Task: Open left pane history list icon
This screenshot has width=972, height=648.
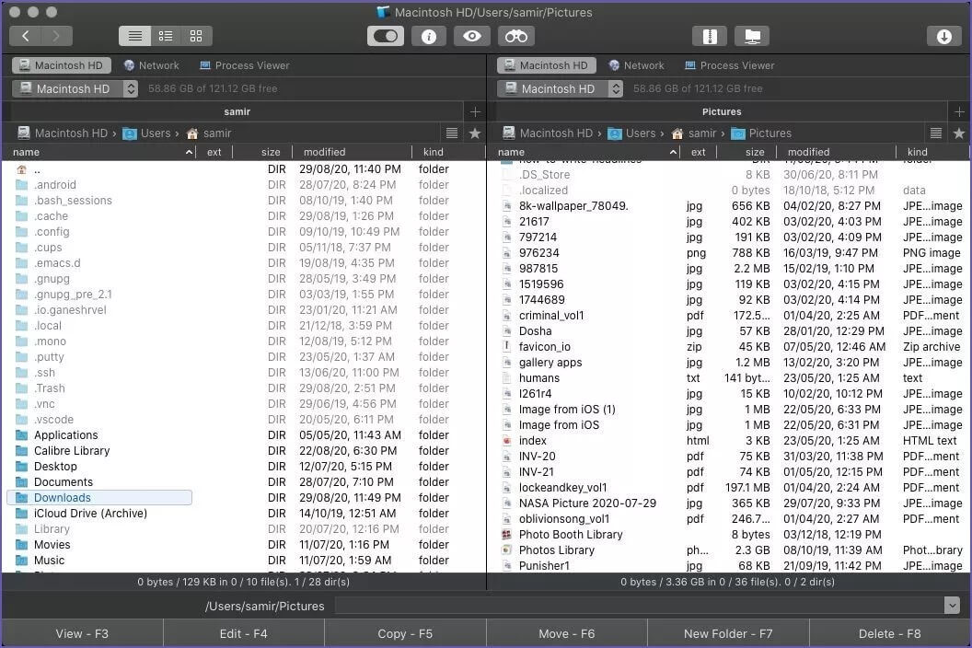Action: coord(452,133)
